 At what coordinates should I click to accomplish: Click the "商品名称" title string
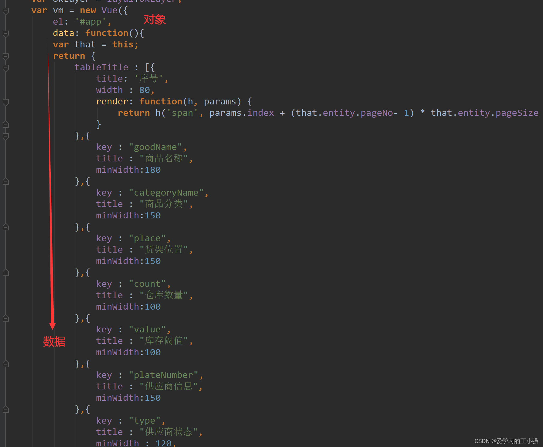[164, 159]
